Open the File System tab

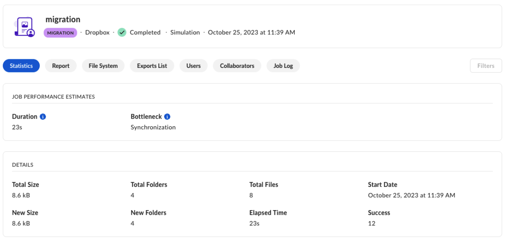click(103, 66)
